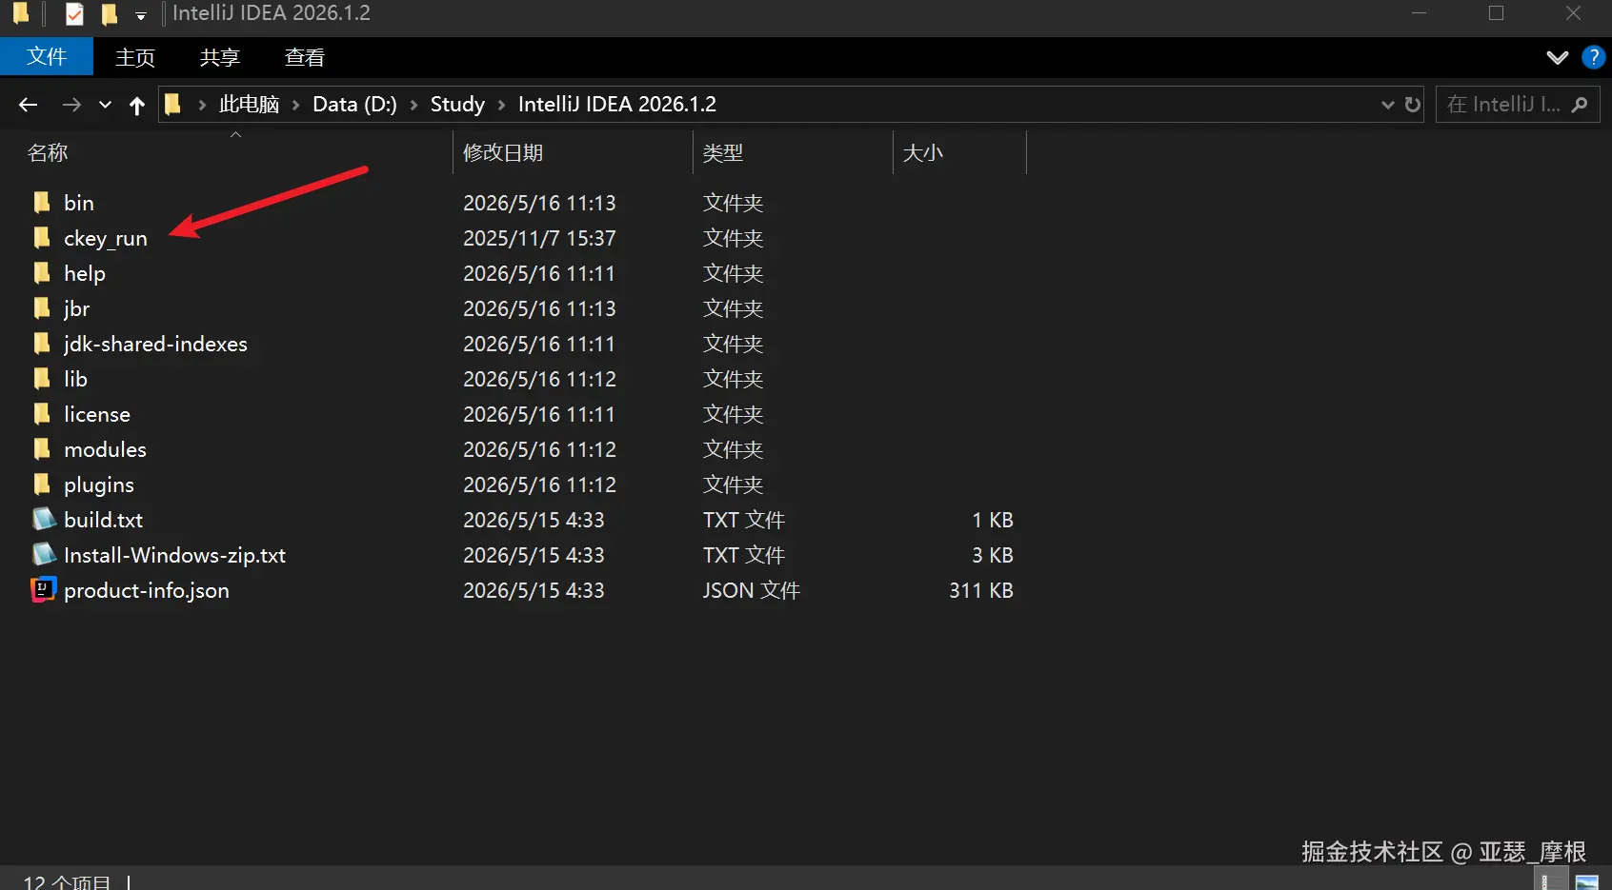This screenshot has height=890, width=1612.
Task: Click the title bar folder icon
Action: click(x=21, y=14)
